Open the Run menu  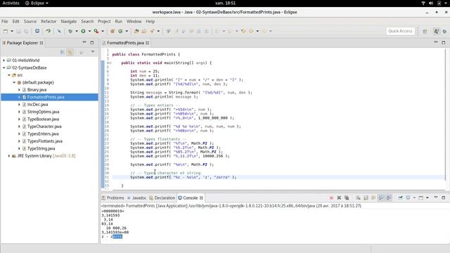click(119, 21)
